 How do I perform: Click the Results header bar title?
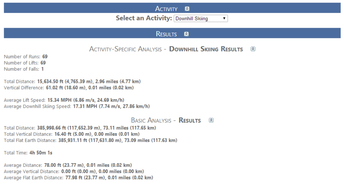(166, 34)
